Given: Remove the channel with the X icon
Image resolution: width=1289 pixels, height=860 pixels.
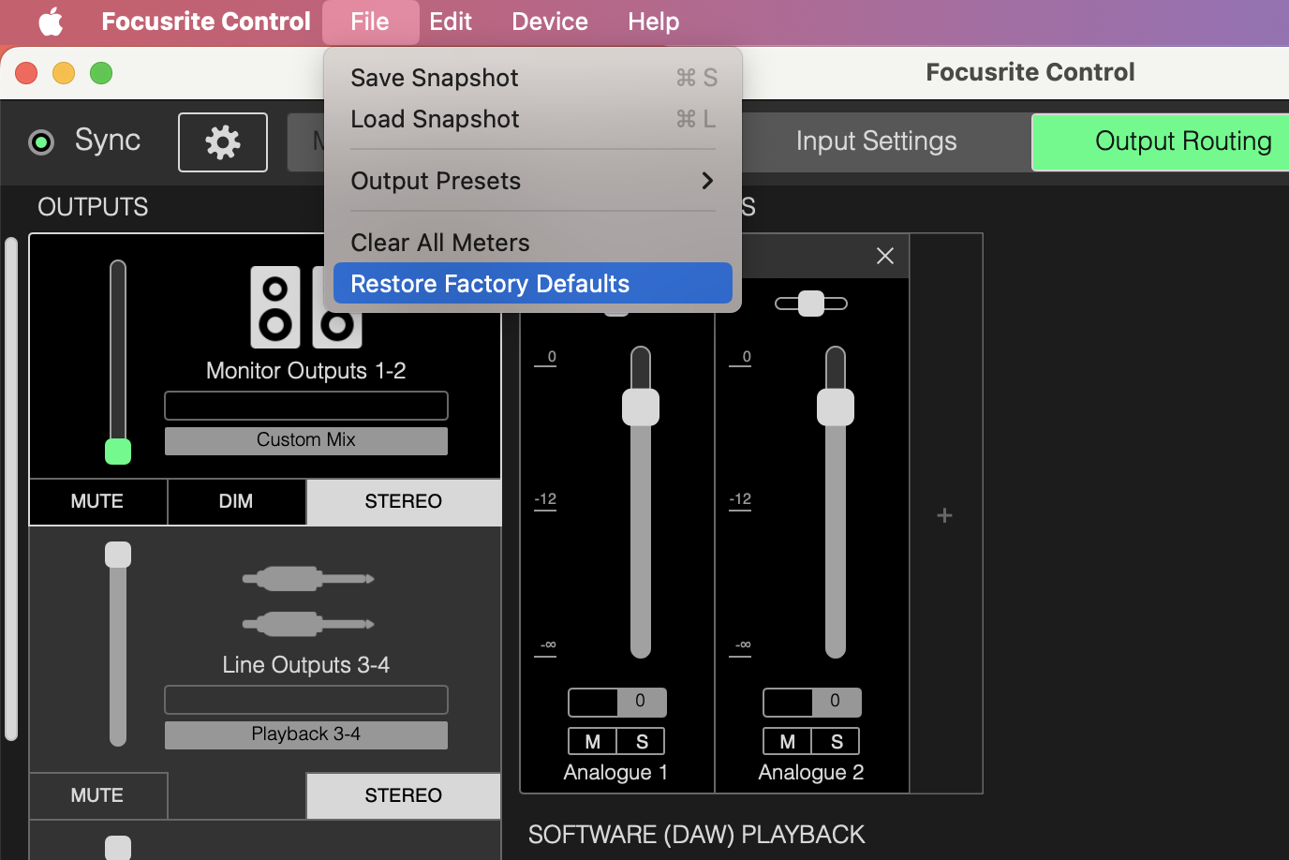Looking at the screenshot, I should pos(885,256).
